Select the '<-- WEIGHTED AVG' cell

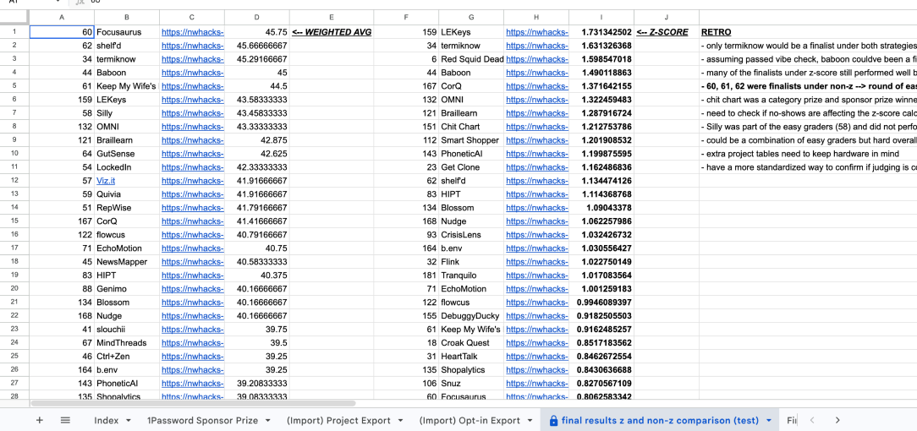332,32
